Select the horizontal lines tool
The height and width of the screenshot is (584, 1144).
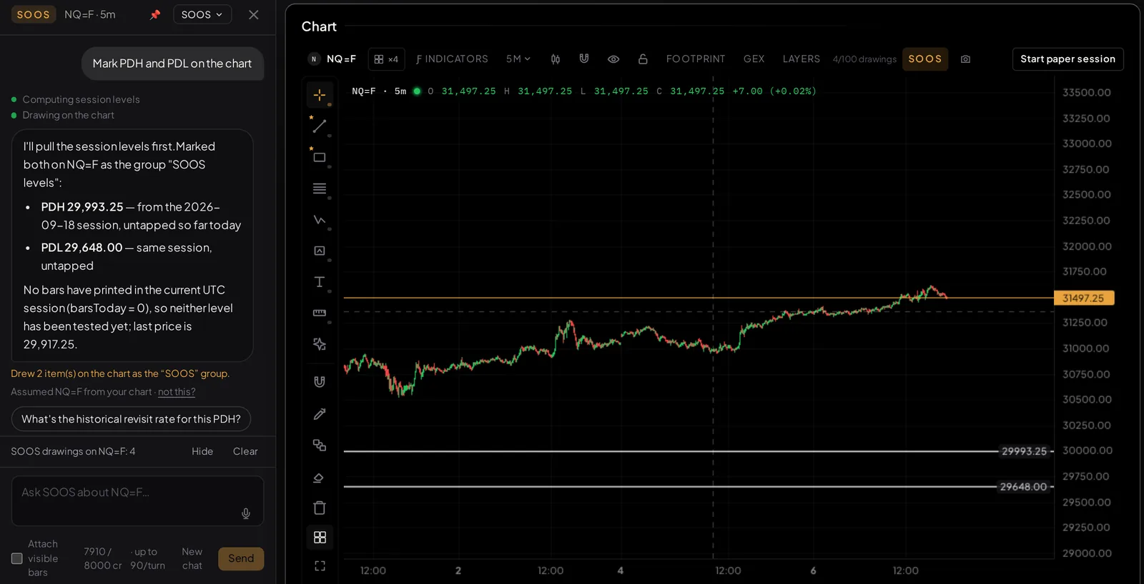320,188
